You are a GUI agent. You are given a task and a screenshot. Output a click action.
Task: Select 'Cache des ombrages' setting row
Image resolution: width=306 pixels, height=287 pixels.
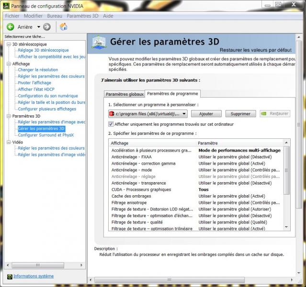(x=196, y=196)
